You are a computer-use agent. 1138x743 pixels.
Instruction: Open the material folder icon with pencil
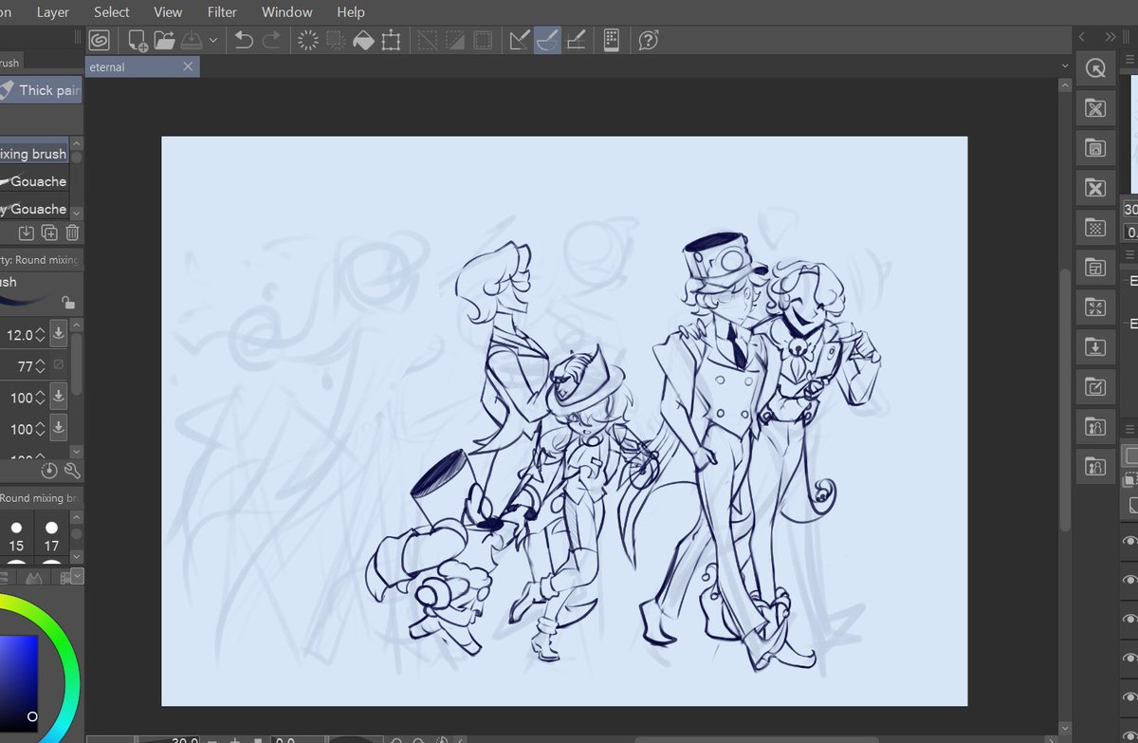[1095, 387]
